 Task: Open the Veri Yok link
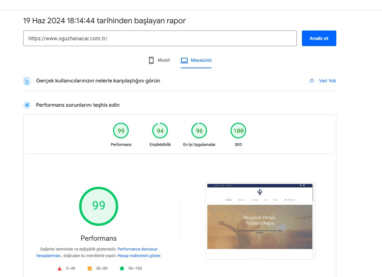coord(327,81)
